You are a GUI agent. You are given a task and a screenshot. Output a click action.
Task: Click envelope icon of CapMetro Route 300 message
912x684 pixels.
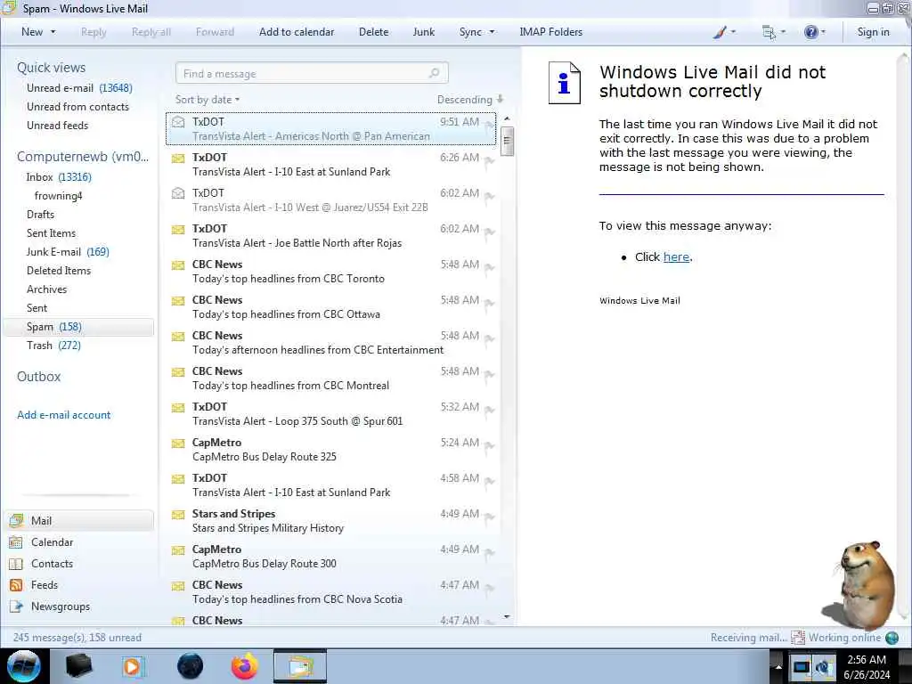pos(178,550)
